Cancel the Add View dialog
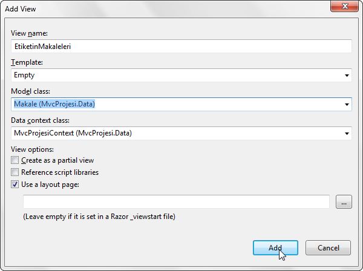Viewport: 363px width, 271px height. pyautogui.click(x=328, y=247)
